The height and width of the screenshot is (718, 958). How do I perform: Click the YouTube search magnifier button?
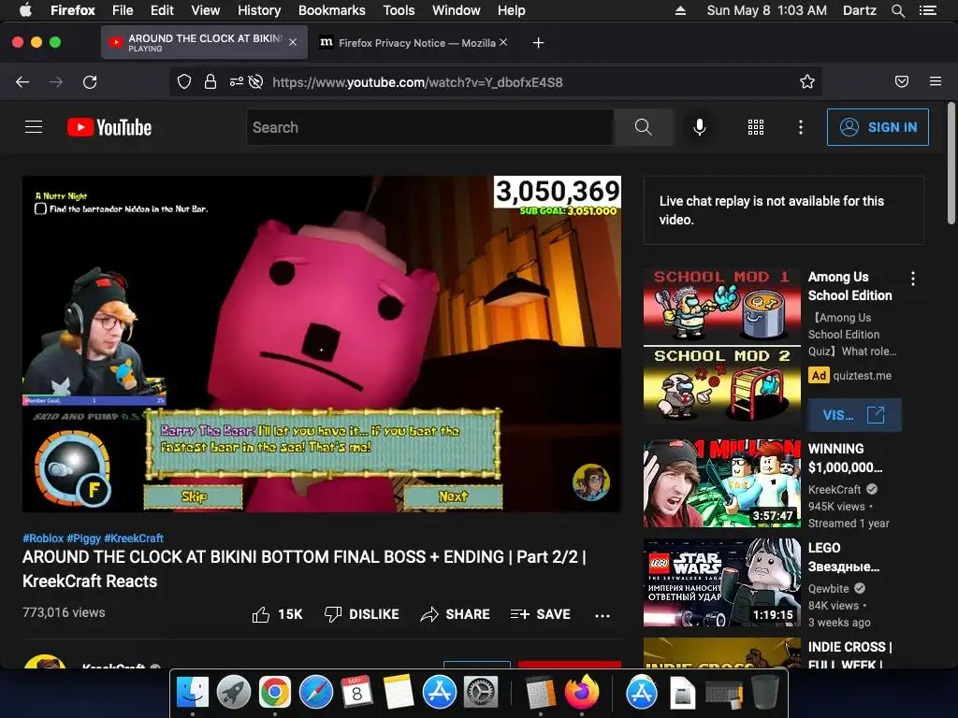click(644, 127)
